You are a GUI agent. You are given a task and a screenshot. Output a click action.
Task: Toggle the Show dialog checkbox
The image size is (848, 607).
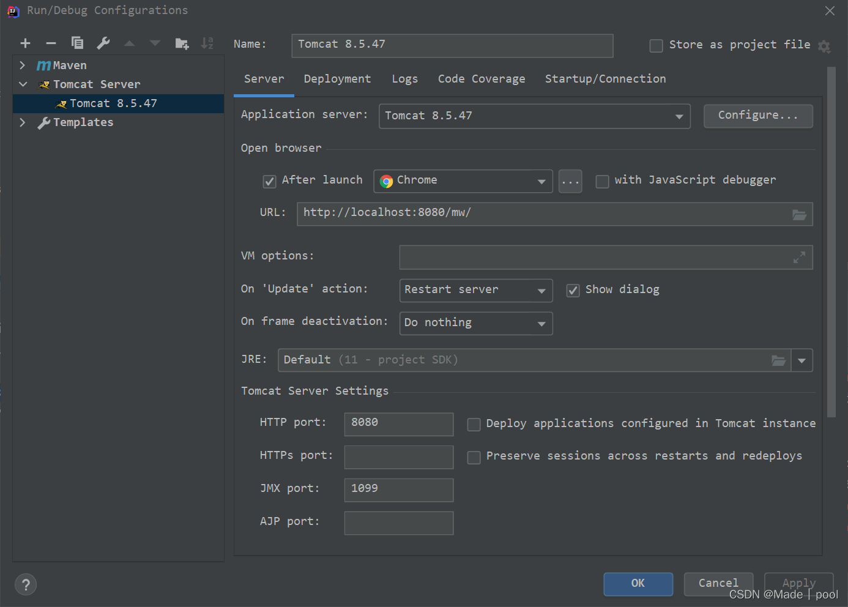coord(573,291)
